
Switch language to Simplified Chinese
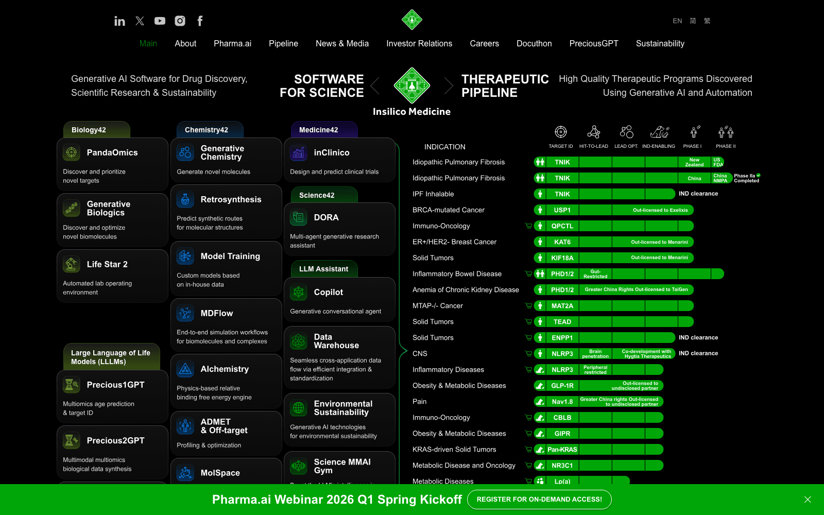(x=693, y=21)
